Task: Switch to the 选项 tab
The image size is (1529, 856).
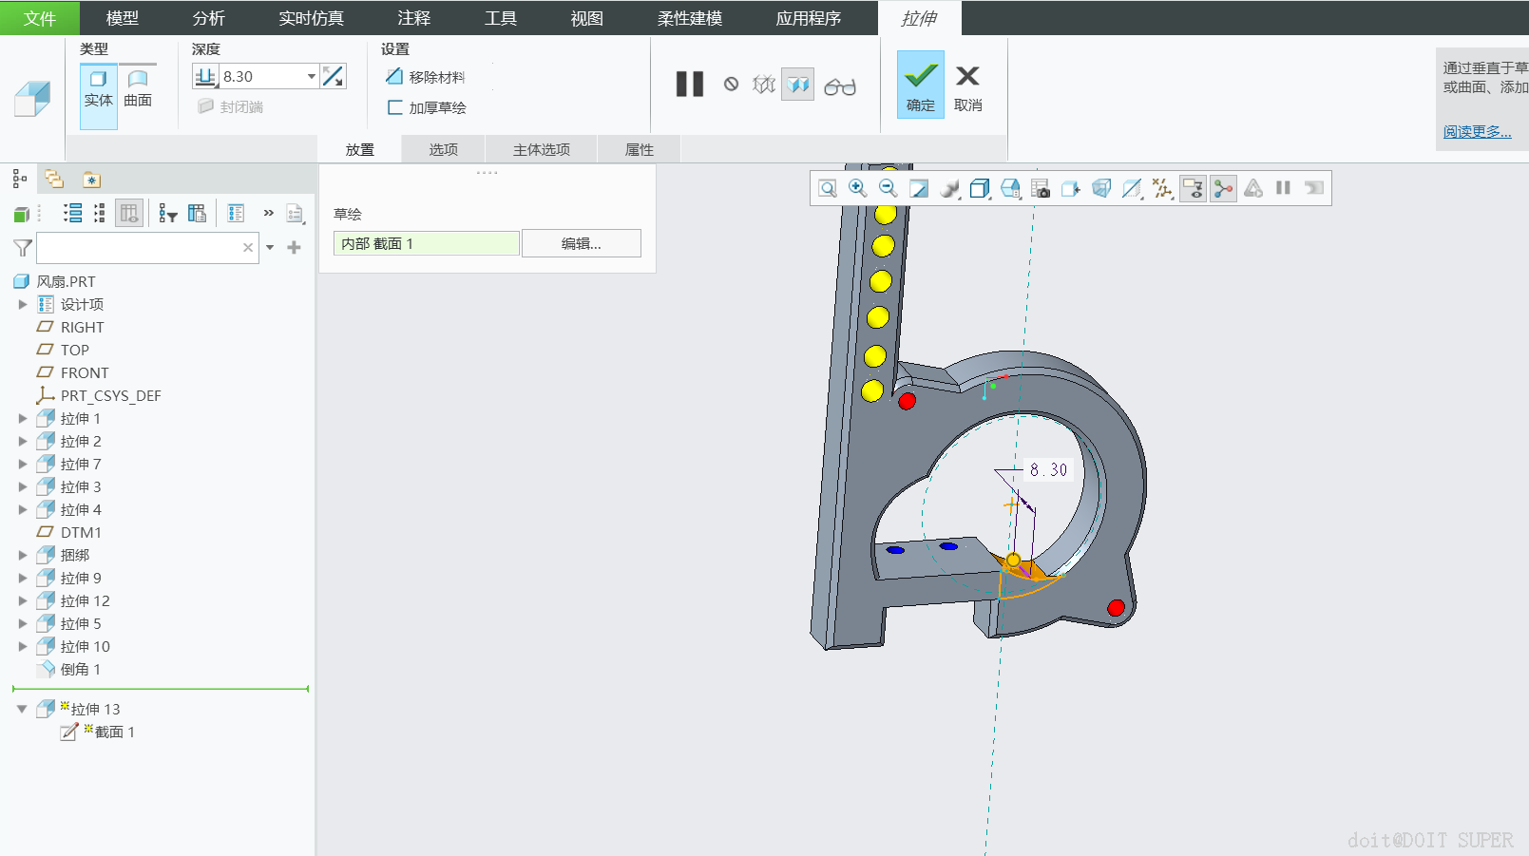Action: (443, 149)
